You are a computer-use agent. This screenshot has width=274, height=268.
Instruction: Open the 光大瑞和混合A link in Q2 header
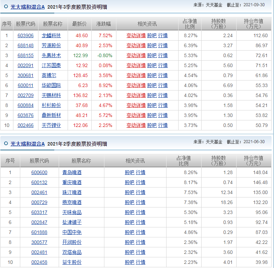pyautogui.click(x=27, y=144)
